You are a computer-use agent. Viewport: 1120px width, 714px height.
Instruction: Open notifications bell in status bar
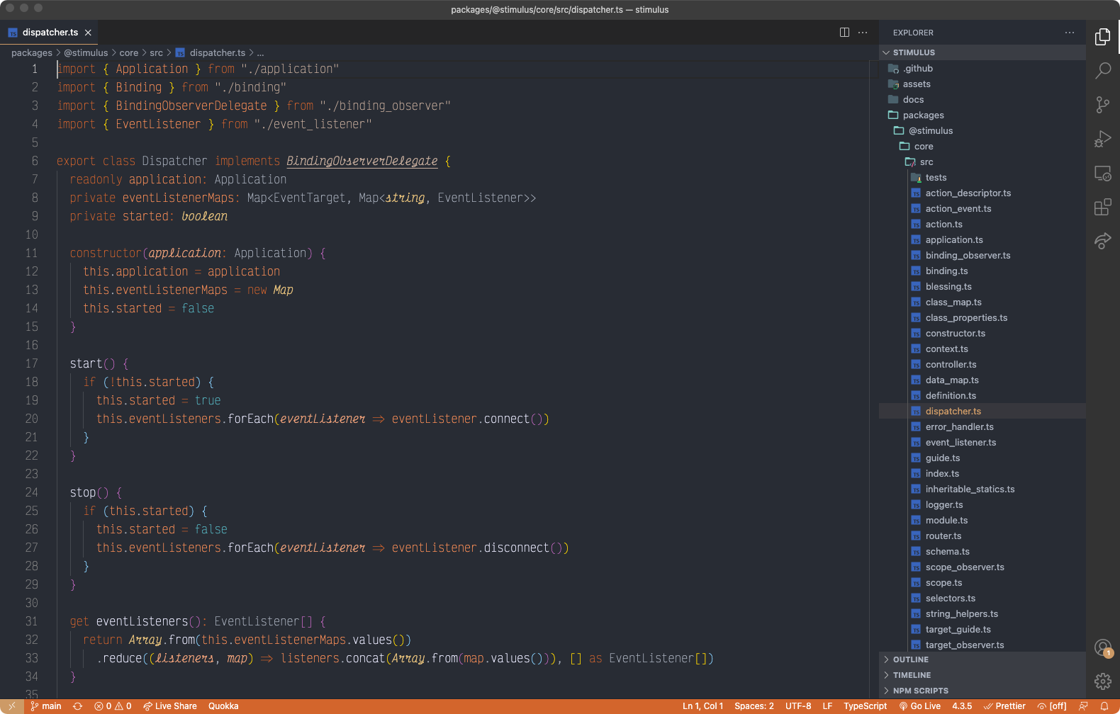tap(1104, 706)
